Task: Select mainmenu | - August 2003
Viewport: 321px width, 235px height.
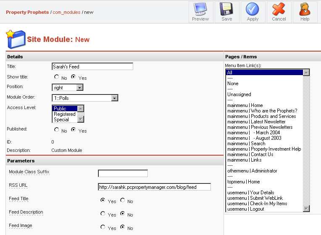Action: click(265, 138)
